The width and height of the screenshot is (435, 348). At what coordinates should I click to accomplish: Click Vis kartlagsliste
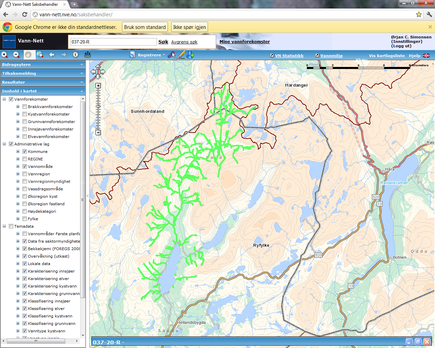(x=387, y=56)
